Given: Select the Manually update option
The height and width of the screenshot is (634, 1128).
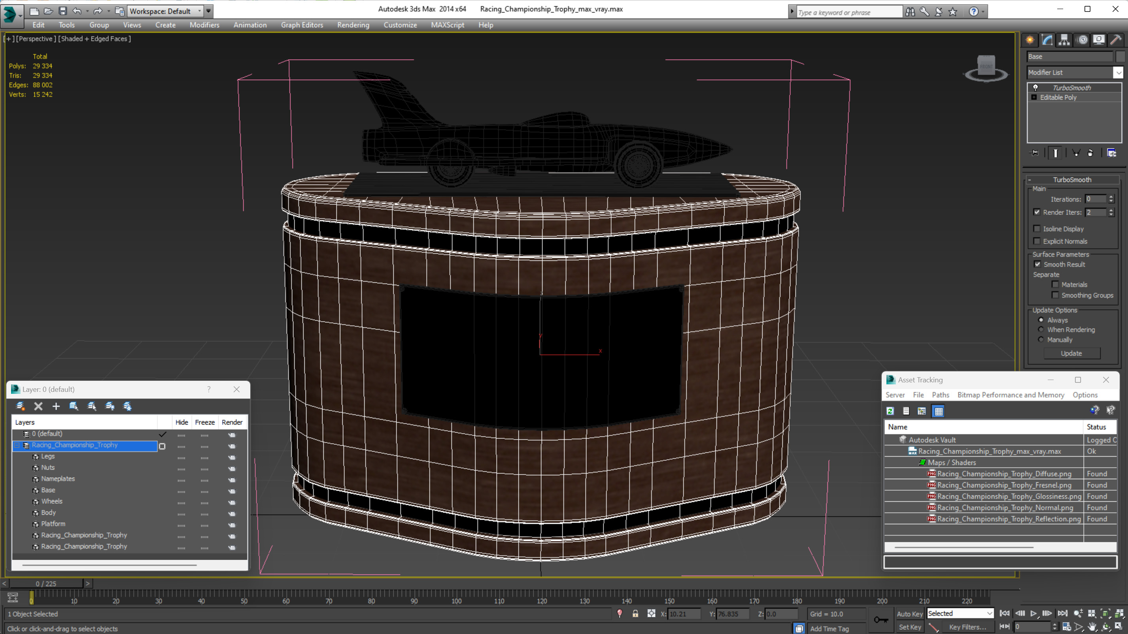Looking at the screenshot, I should 1041,340.
